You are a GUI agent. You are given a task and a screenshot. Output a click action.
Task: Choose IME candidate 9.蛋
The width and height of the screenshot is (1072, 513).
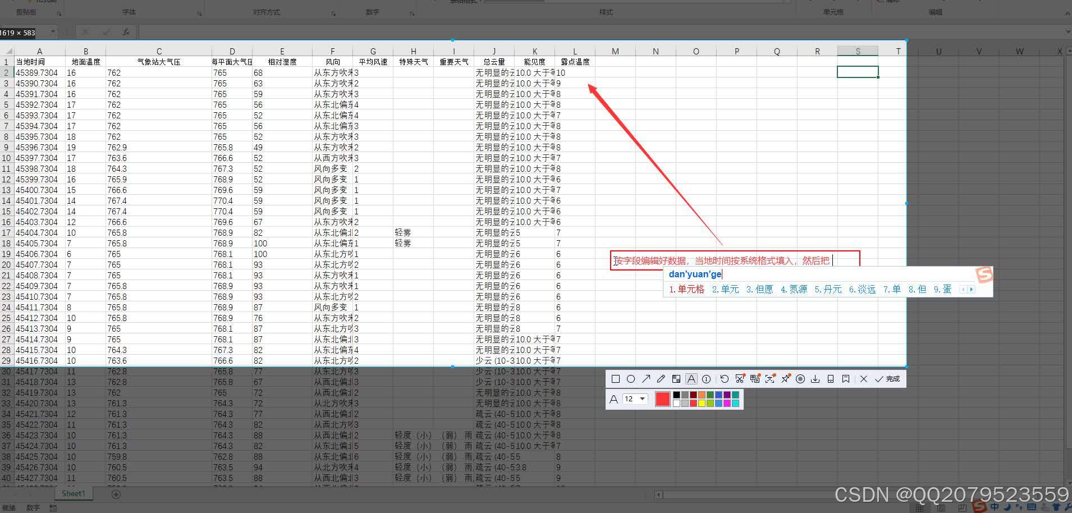coord(943,289)
